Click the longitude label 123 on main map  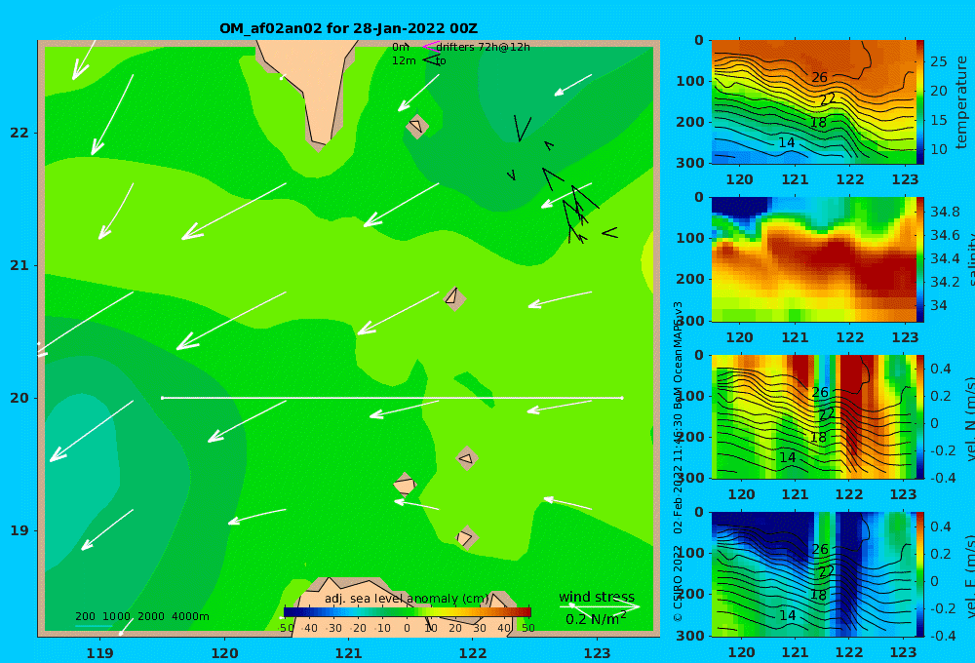coord(597,653)
